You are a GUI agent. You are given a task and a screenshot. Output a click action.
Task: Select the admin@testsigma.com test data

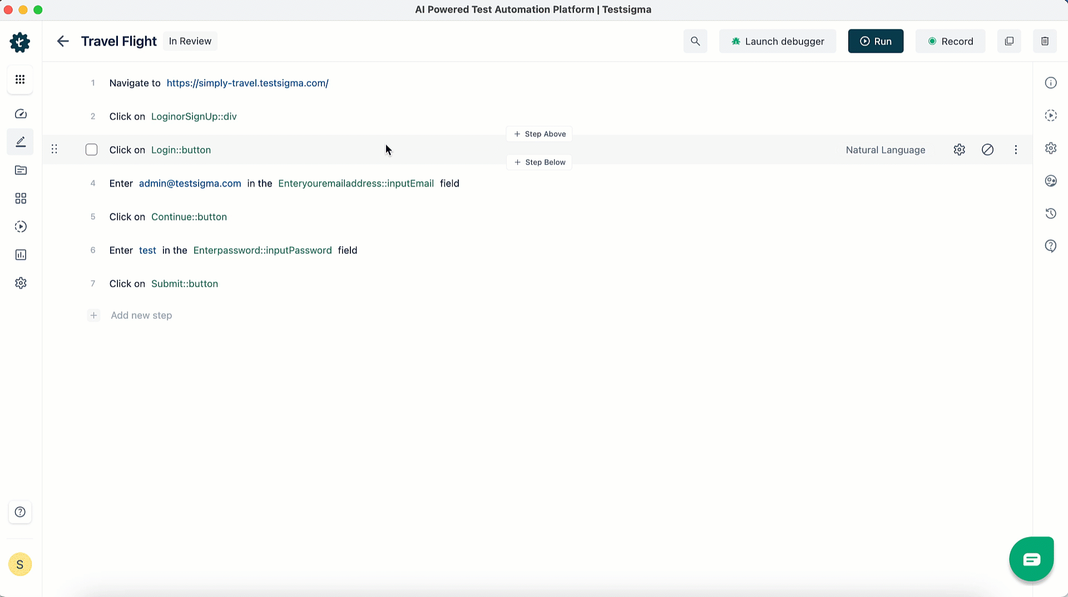190,183
